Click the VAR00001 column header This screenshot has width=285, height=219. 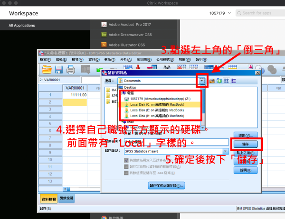click(x=75, y=88)
